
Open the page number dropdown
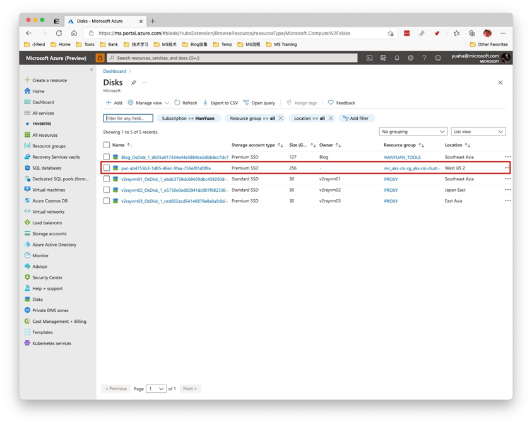coord(156,388)
